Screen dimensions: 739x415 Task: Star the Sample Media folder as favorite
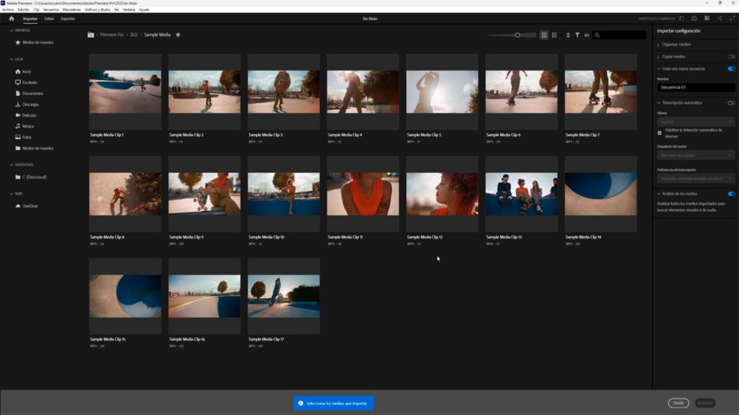[178, 33]
